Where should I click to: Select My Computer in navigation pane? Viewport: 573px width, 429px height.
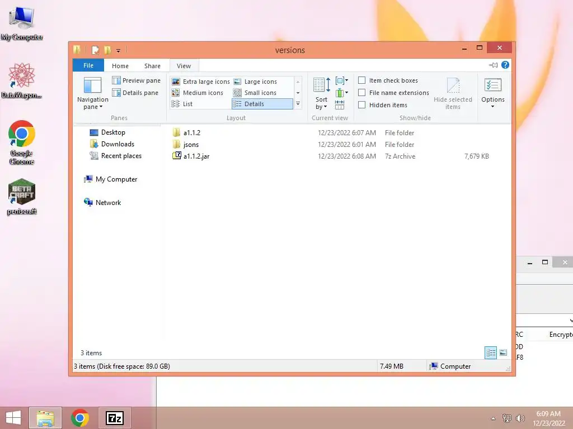[x=110, y=179]
